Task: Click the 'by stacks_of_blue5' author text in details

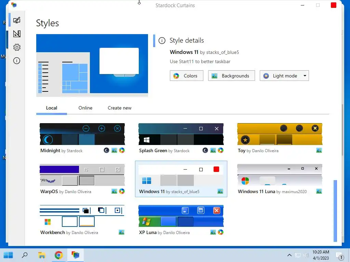Action: (x=219, y=52)
